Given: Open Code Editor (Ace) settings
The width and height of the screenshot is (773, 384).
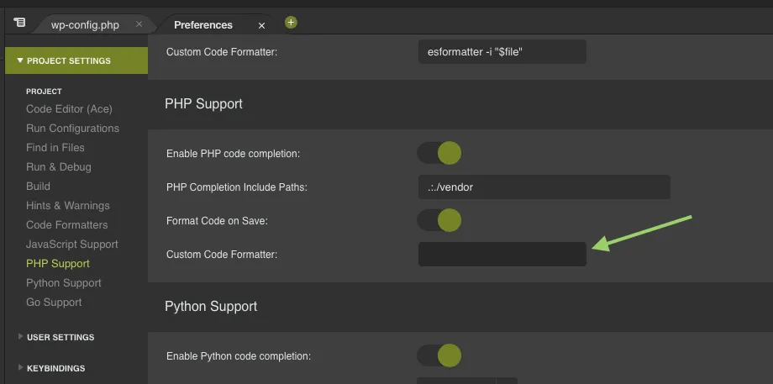Looking at the screenshot, I should (69, 108).
